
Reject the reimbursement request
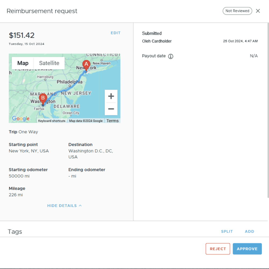point(218,249)
